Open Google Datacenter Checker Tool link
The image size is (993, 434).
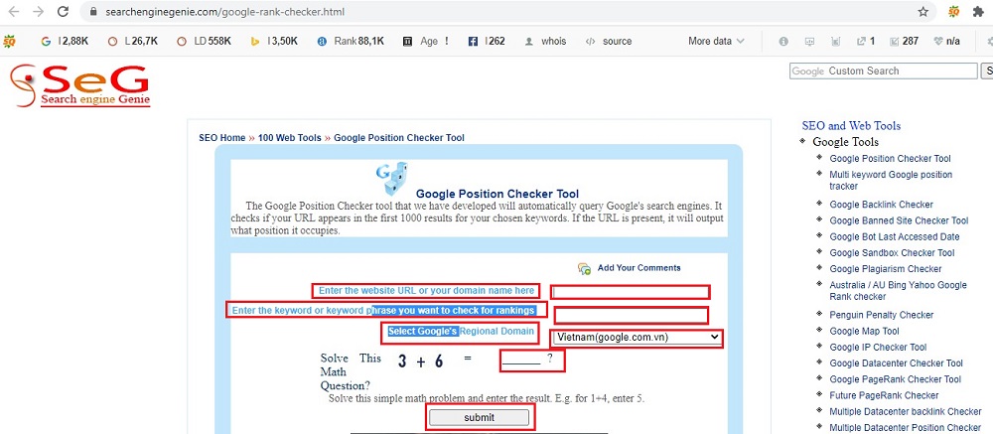[x=896, y=363]
